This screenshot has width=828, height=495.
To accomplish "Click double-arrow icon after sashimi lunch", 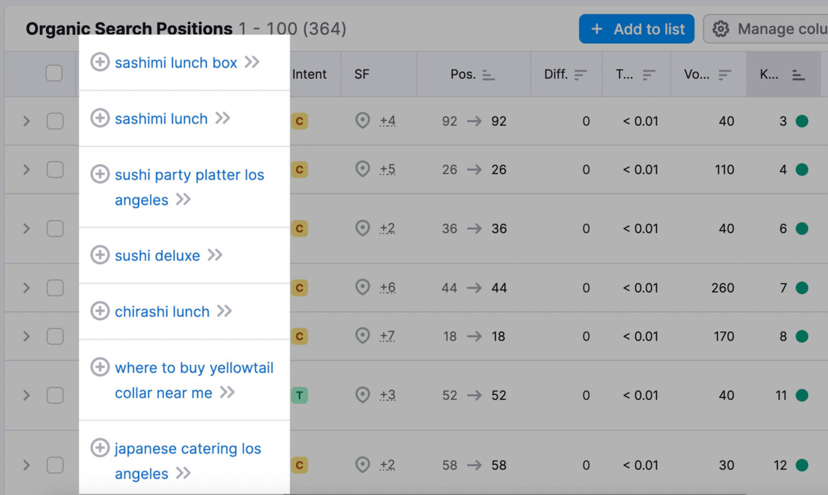I will click(x=223, y=118).
